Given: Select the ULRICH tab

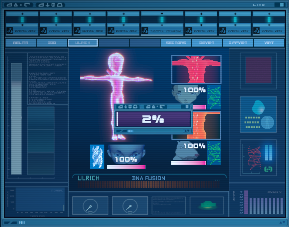Looking at the screenshot, I should (x=83, y=43).
